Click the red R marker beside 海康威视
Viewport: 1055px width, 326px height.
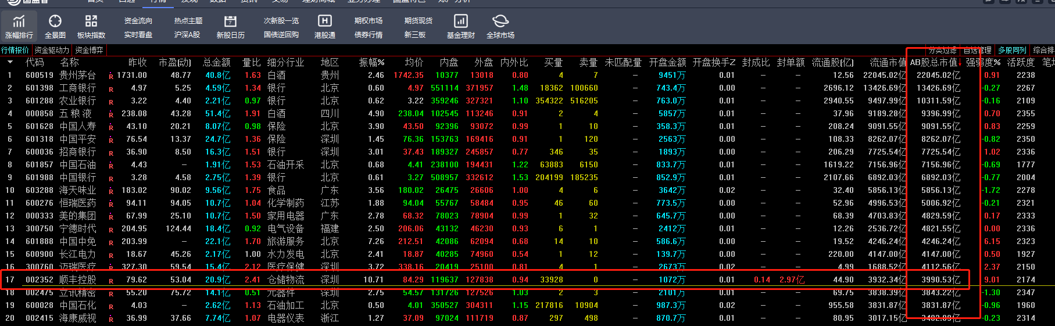(110, 320)
